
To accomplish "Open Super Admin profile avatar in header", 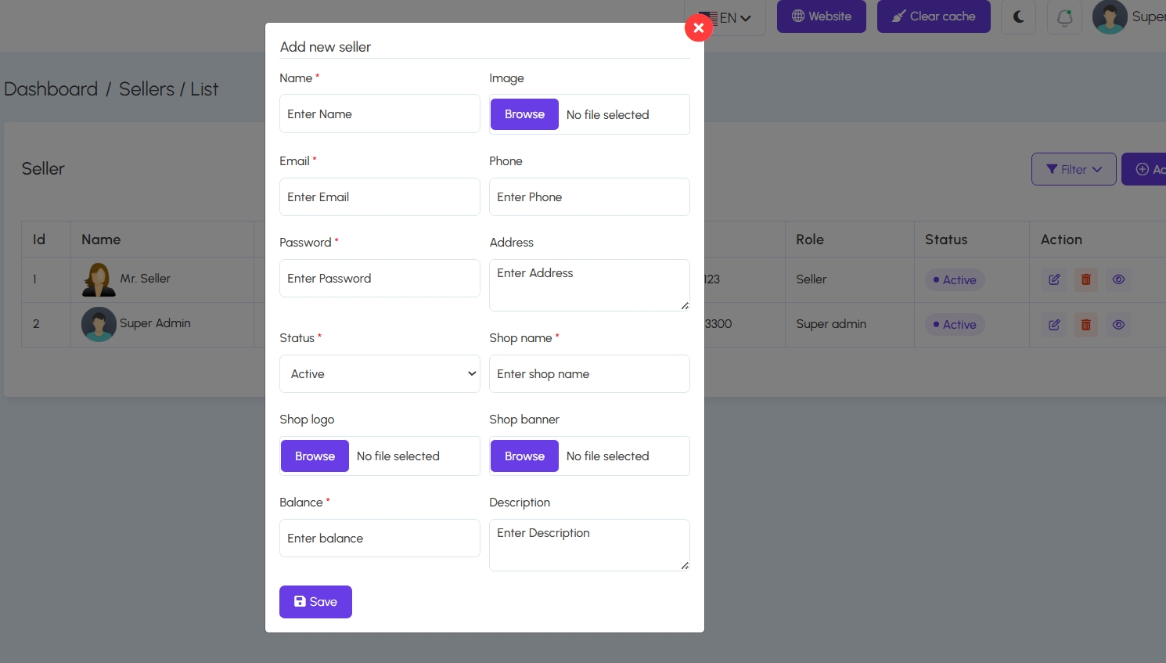I will 1110,16.
